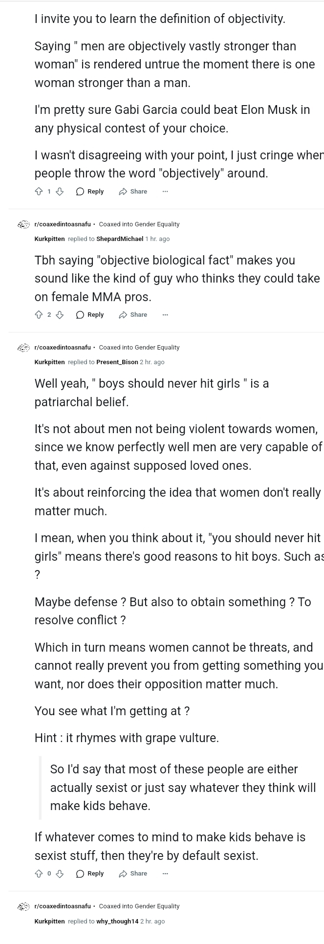
Task: Share the patriarchal belief comment
Action: 133,874
